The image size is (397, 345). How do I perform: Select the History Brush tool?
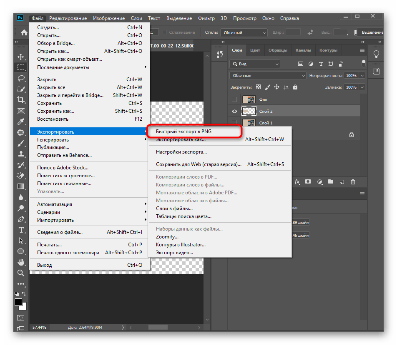tap(21, 165)
